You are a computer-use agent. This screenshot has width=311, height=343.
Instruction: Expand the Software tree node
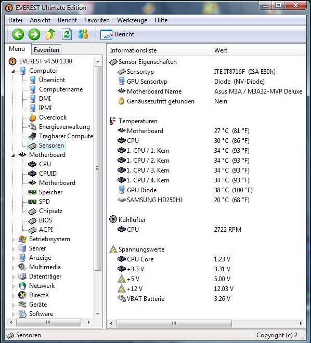(13, 314)
